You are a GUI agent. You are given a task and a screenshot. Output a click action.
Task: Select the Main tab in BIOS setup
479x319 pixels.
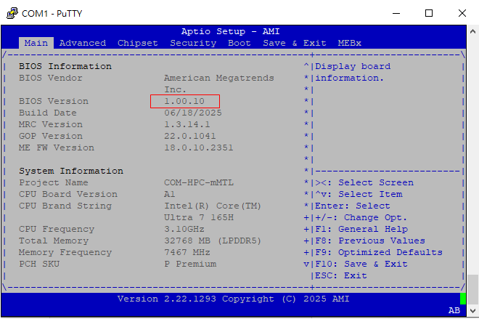[36, 43]
